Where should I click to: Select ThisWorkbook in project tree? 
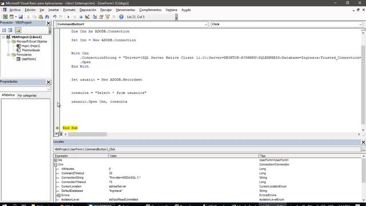click(x=30, y=50)
